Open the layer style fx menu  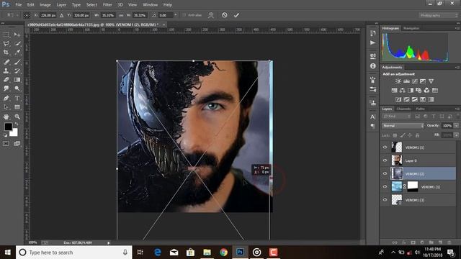(404, 242)
